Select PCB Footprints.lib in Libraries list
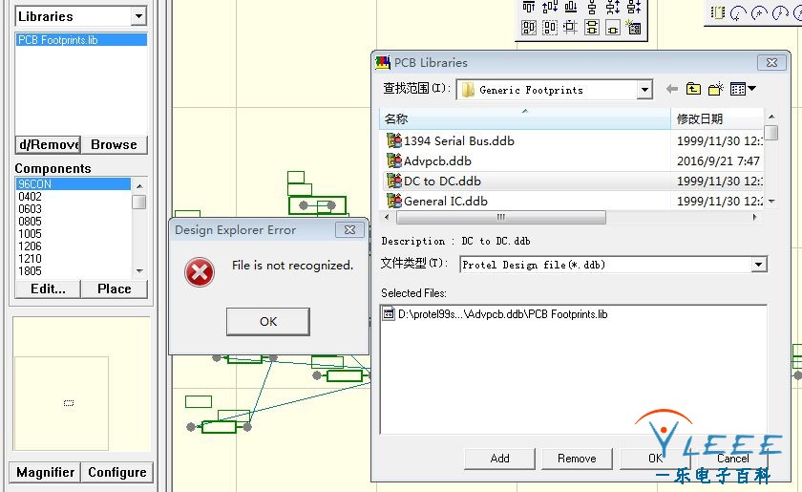Image resolution: width=802 pixels, height=492 pixels. [81, 40]
